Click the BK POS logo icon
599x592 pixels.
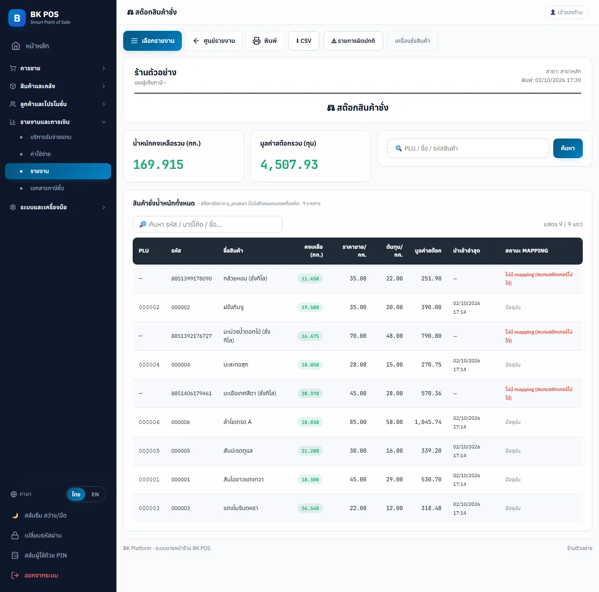(x=17, y=18)
